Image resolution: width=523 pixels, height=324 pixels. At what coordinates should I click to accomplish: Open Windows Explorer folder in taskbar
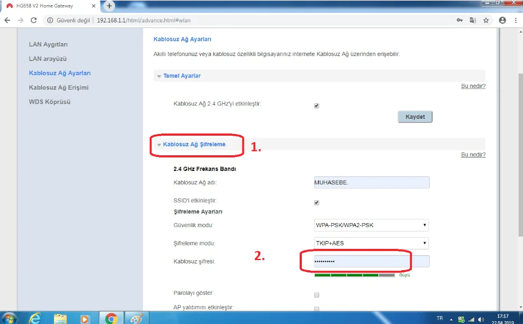(x=61, y=318)
